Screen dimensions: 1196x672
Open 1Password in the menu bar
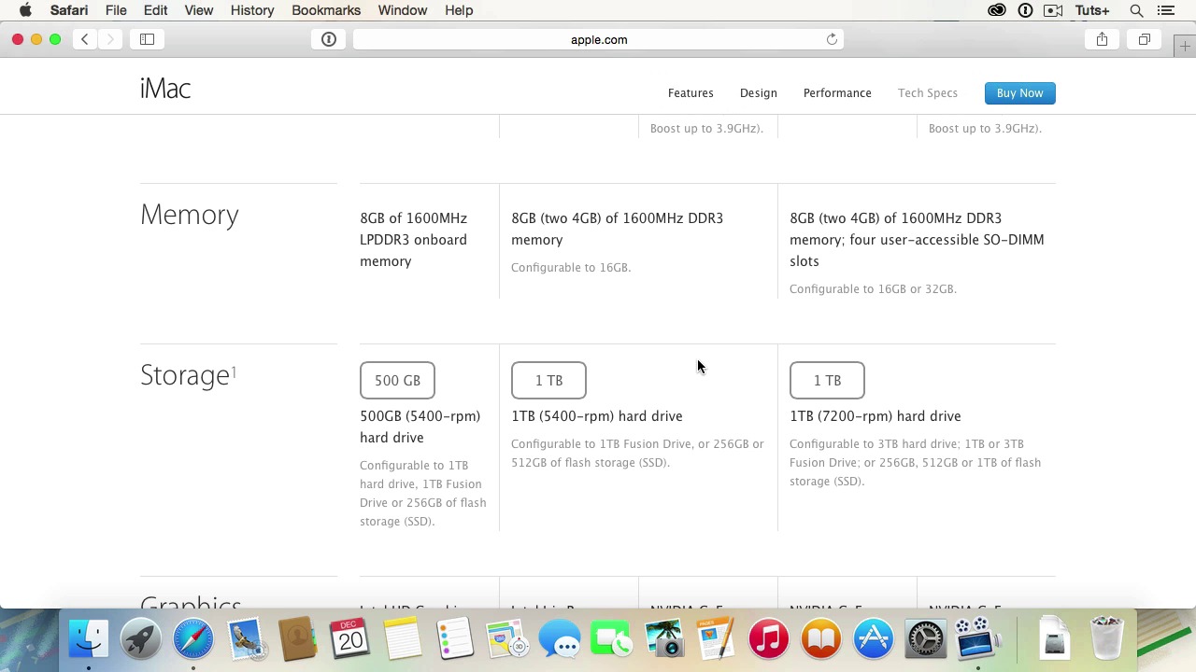[x=1025, y=10]
